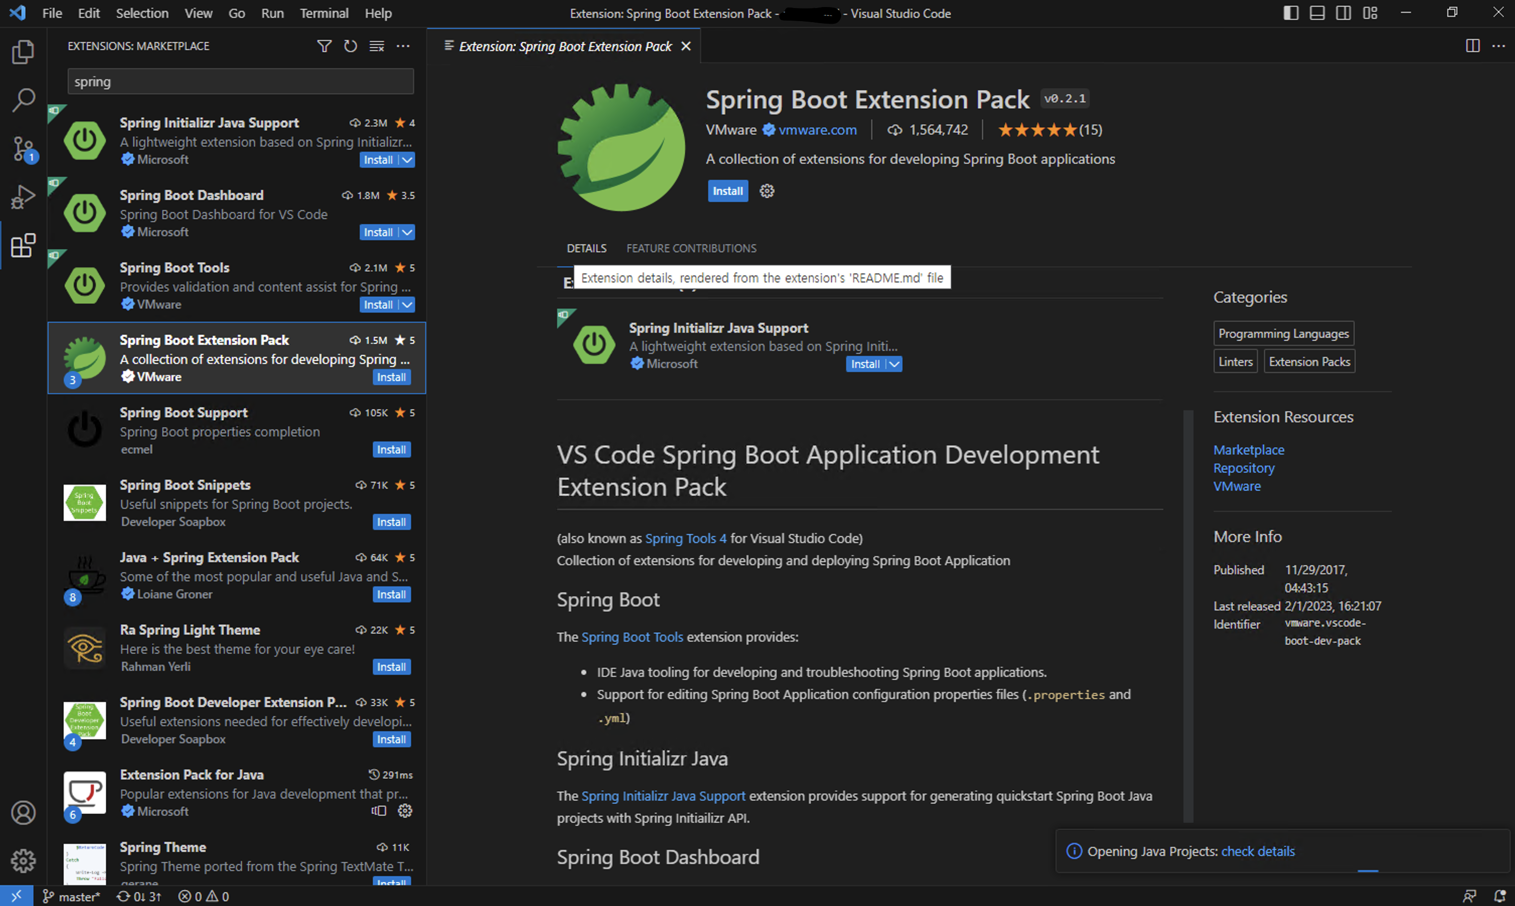Open the Search view in activity bar

click(23, 100)
